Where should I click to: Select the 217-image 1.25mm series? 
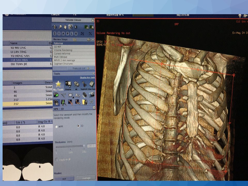click(28, 100)
